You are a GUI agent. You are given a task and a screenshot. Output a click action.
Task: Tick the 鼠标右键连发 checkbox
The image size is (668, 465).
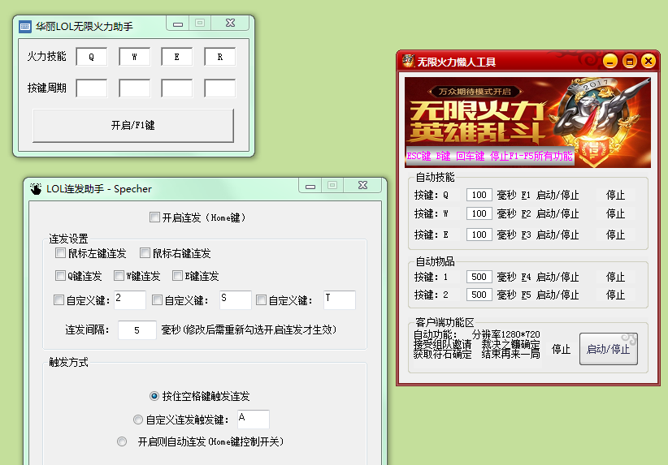point(145,253)
